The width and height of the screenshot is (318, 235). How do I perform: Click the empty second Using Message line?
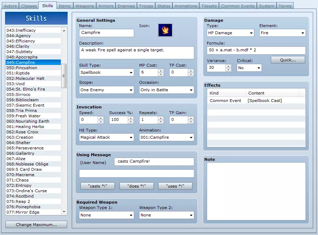[x=137, y=173]
